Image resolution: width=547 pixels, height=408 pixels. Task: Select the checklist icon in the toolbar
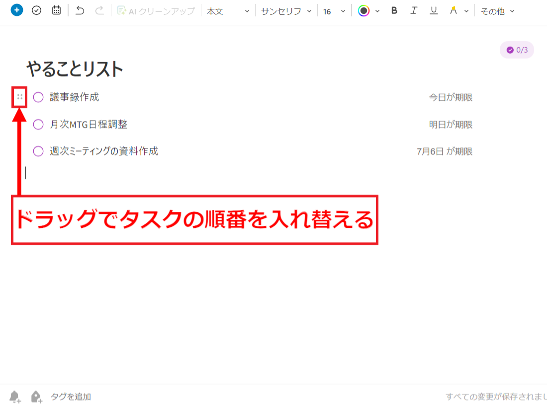point(36,10)
